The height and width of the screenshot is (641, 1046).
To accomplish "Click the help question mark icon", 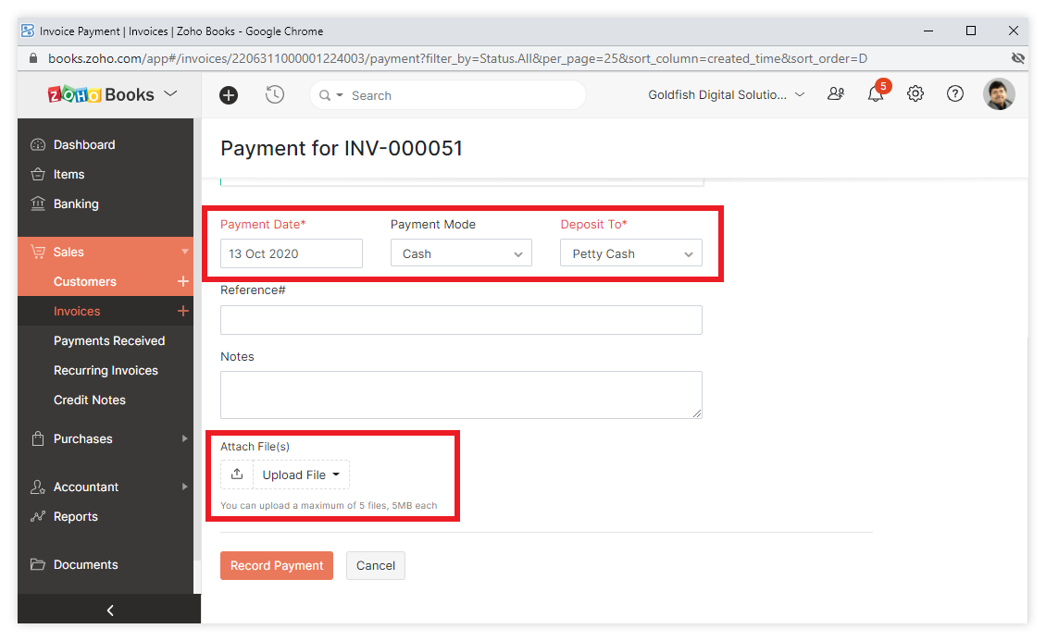I will tap(955, 94).
